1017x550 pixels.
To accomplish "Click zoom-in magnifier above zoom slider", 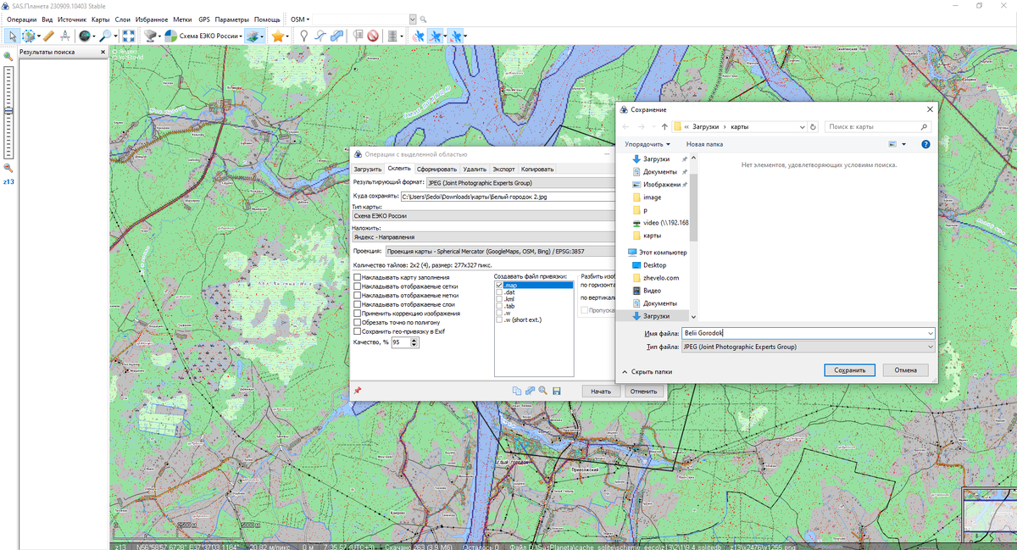I will pos(8,57).
